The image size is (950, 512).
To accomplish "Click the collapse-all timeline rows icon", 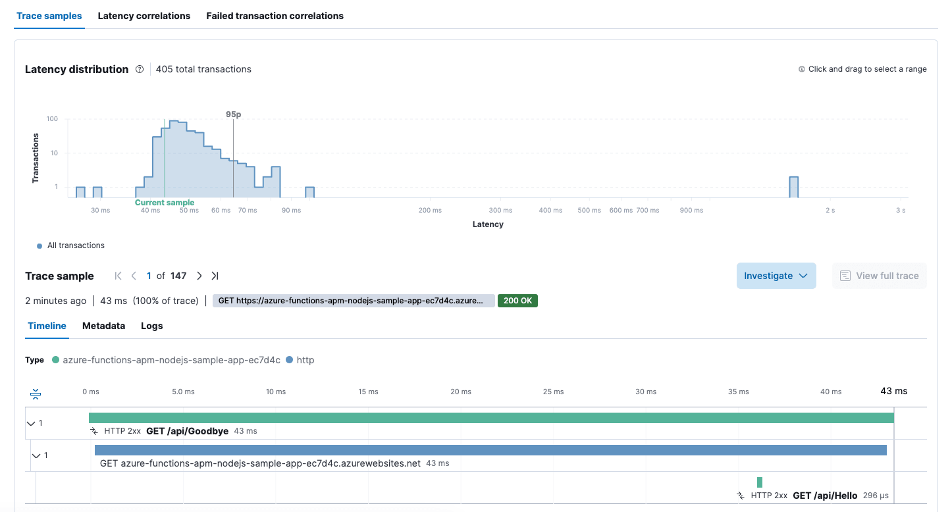I will (x=36, y=394).
